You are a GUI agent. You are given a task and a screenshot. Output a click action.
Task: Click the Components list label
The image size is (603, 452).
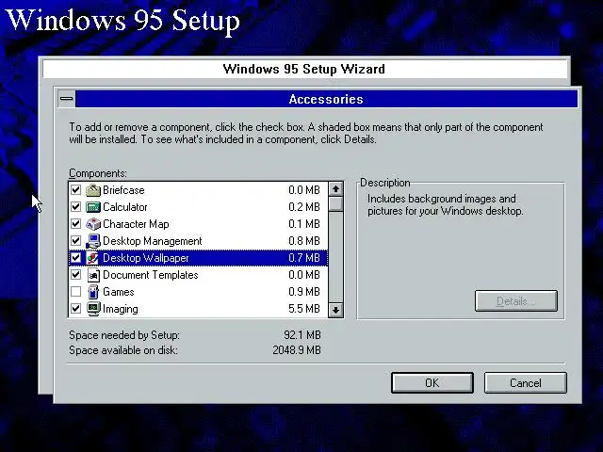98,173
